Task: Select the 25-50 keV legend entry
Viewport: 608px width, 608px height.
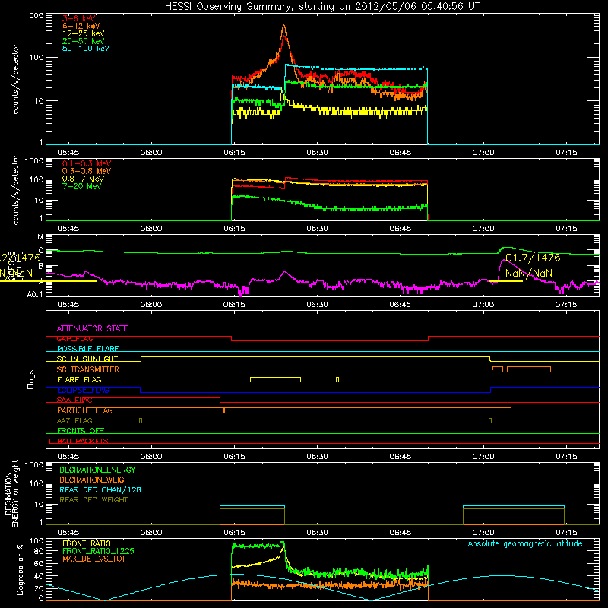Action: pos(84,41)
